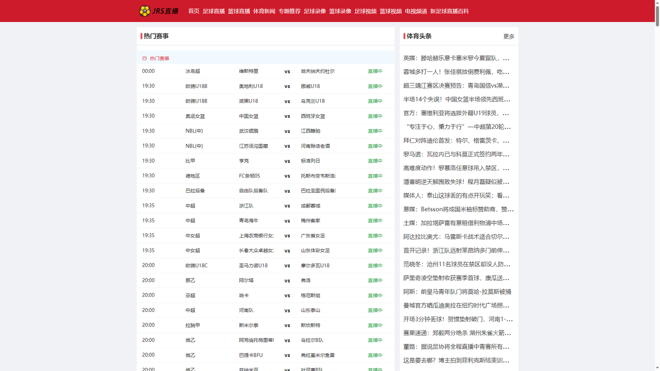Open headline 阿达拉比奥尤：马雷斯卡战术
Screen dimensions: 660x371
tap(456, 237)
